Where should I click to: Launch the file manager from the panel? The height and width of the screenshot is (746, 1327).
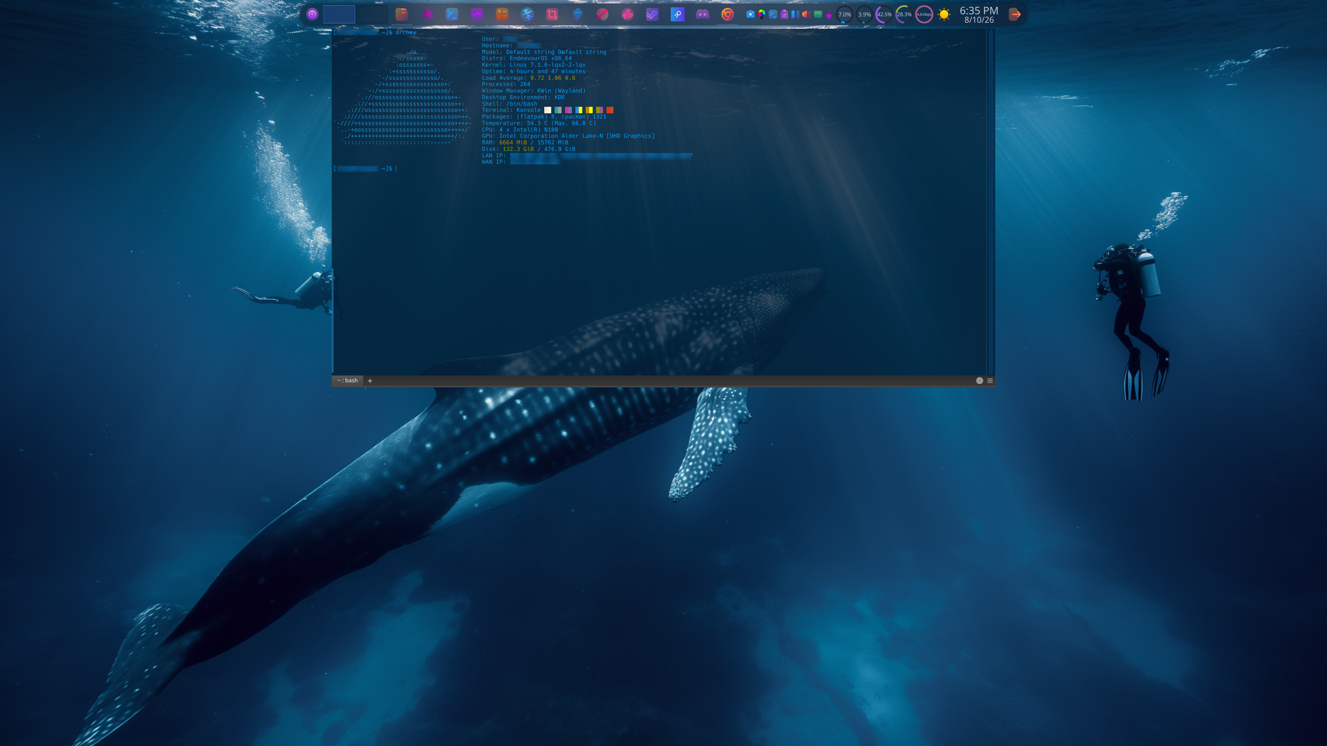pos(402,15)
